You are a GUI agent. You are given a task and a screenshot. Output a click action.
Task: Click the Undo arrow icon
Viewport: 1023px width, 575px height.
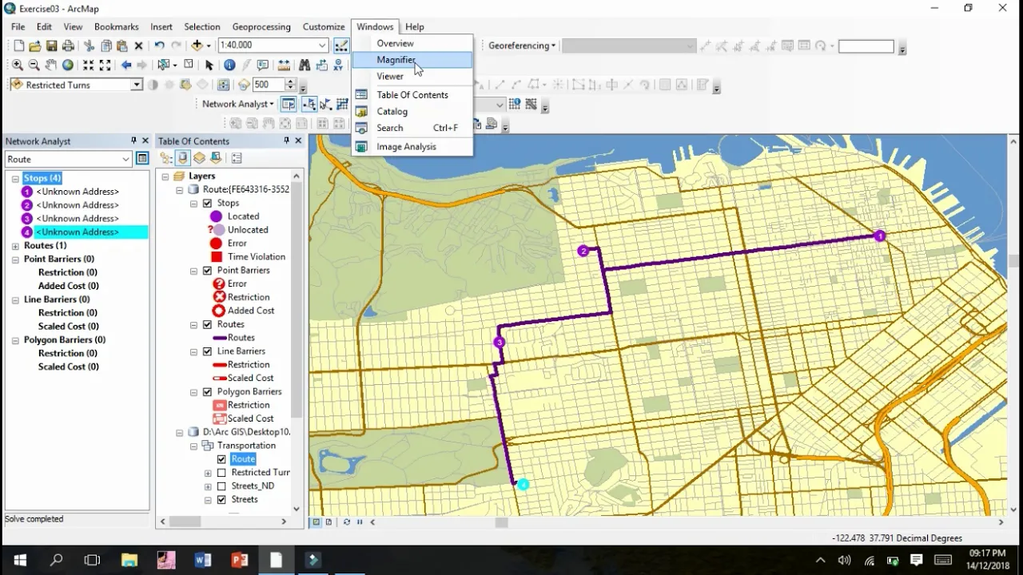pos(159,46)
